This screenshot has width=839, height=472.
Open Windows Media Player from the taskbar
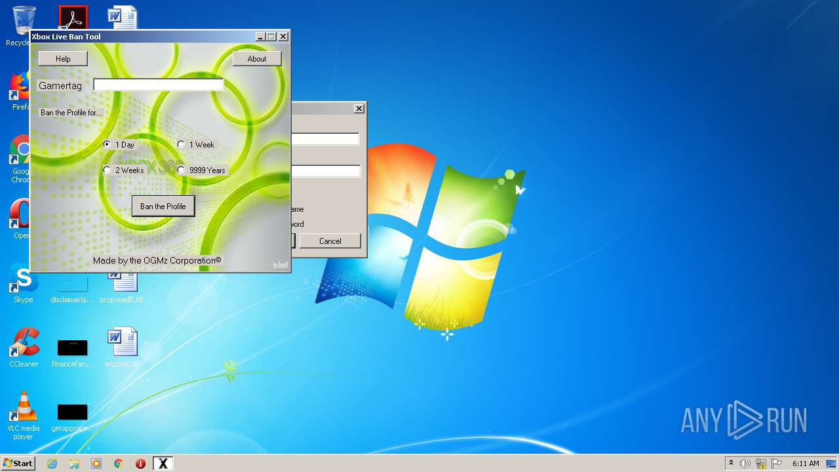click(96, 463)
